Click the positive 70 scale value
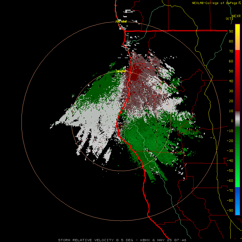 [x=231, y=51]
